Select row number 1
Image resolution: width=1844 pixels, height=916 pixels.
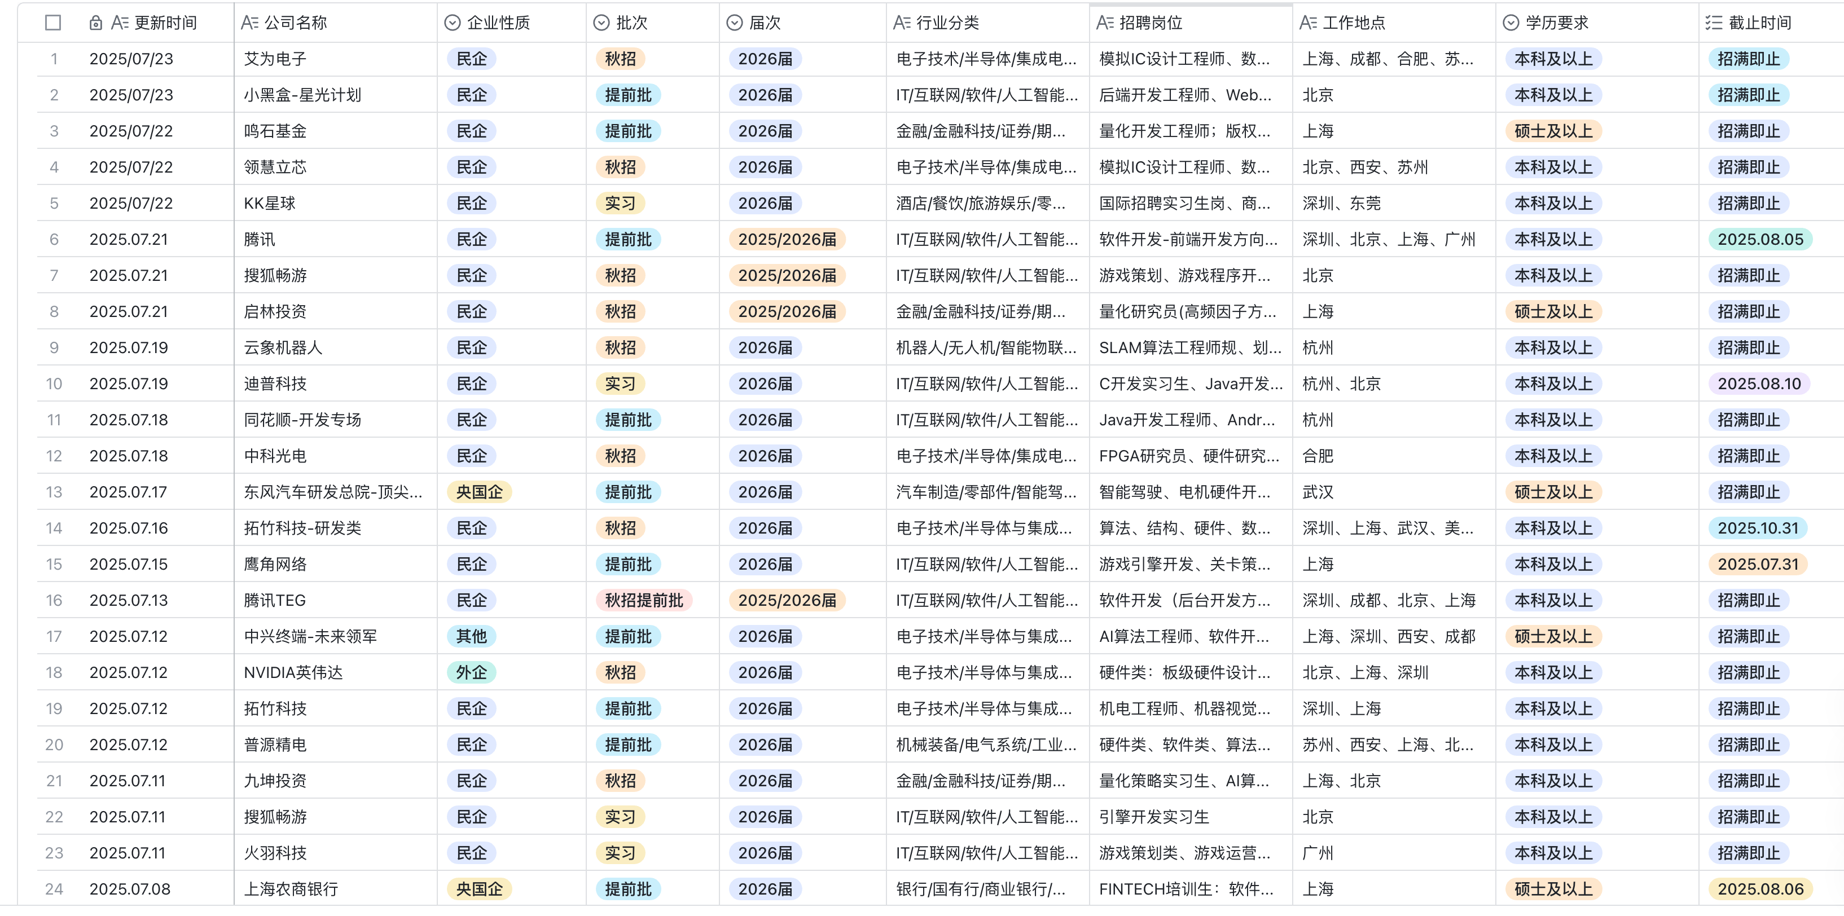click(54, 59)
